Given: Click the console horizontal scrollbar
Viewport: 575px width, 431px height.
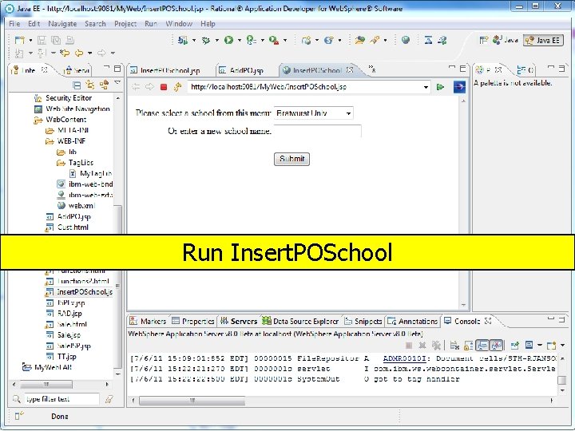Looking at the screenshot, I should tap(192, 401).
